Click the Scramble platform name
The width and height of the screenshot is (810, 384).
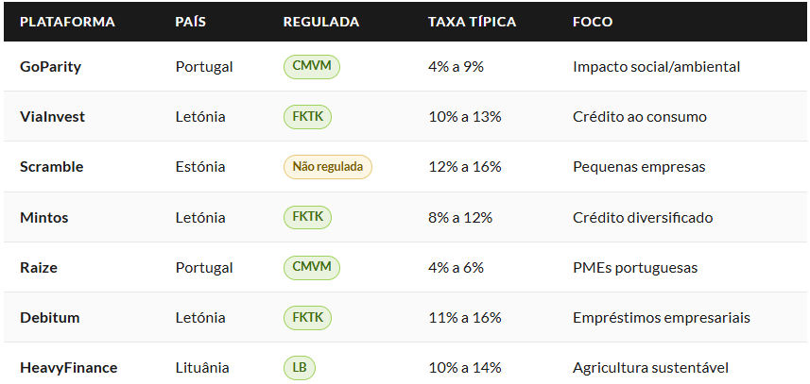click(x=52, y=167)
